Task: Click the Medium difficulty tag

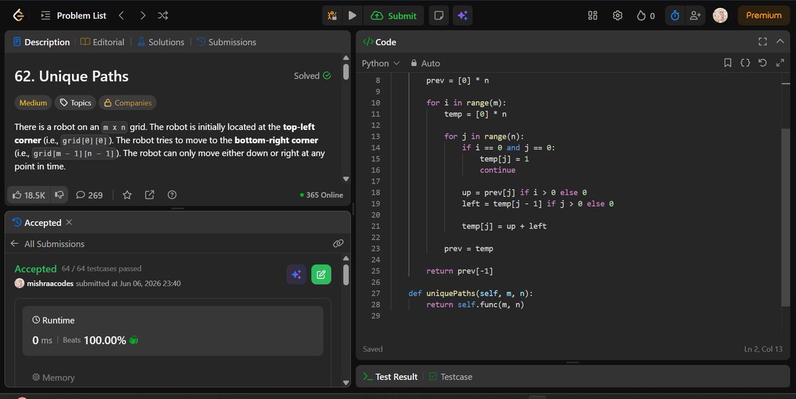Action: coord(33,103)
